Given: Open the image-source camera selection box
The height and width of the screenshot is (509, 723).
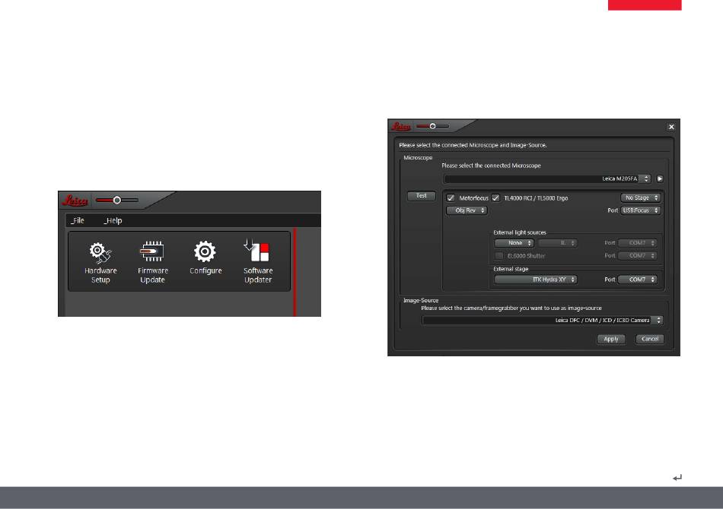Looking at the screenshot, I should pyautogui.click(x=543, y=321).
